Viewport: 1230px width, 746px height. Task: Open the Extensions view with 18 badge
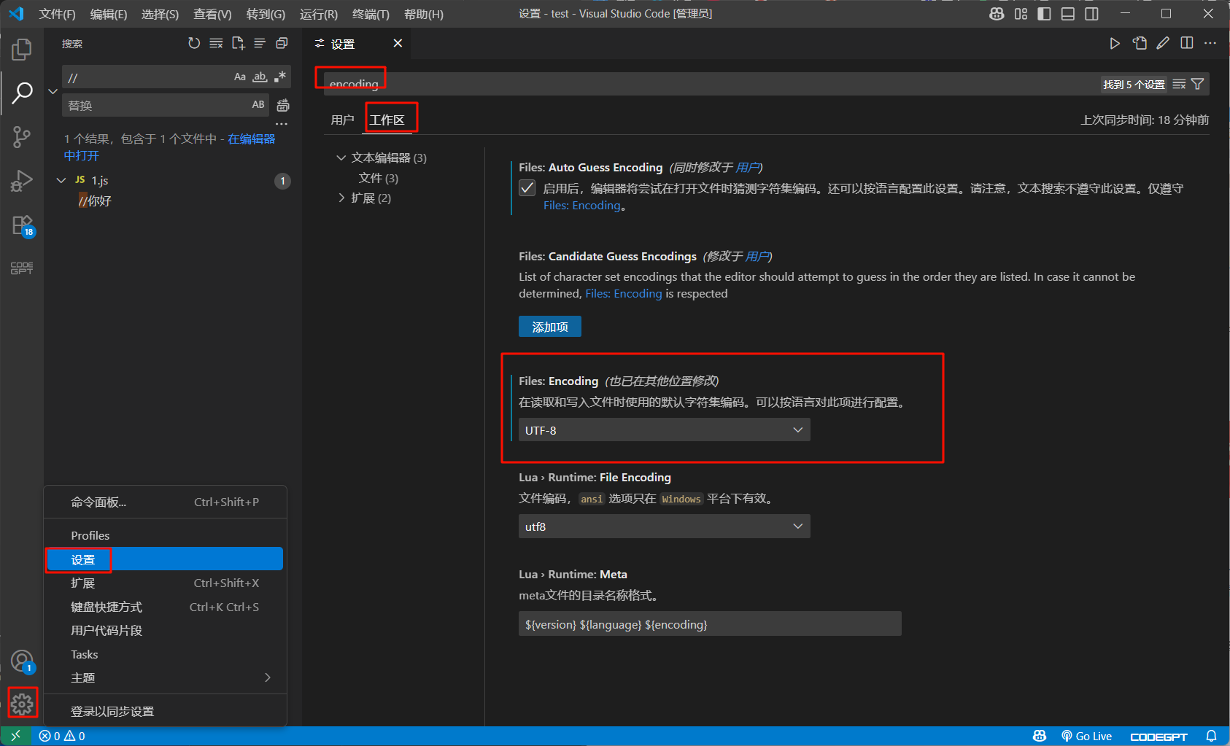(23, 225)
